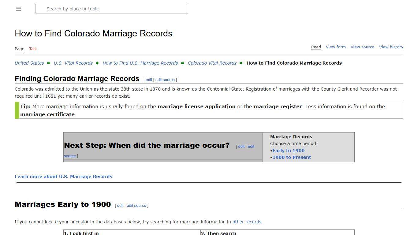Follow the United States breadcrumb link

tap(29, 63)
